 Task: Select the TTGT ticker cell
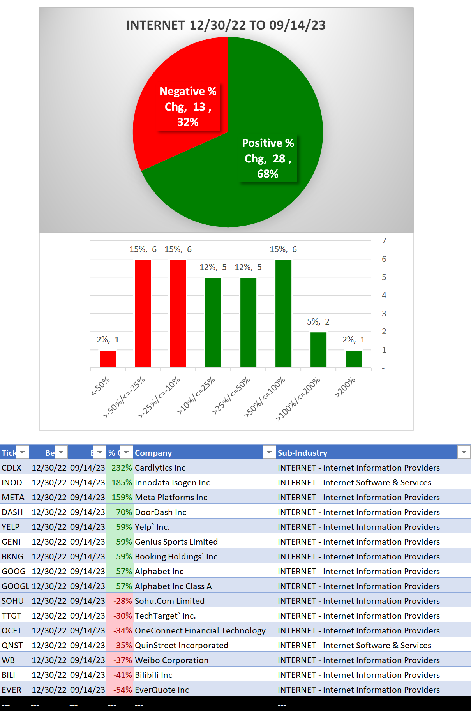click(15, 616)
